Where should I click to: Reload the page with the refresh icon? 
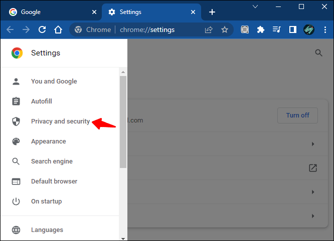(x=42, y=29)
